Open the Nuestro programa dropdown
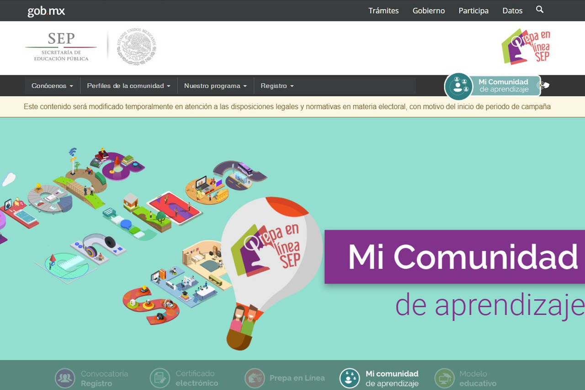The height and width of the screenshot is (390, 585). click(215, 86)
